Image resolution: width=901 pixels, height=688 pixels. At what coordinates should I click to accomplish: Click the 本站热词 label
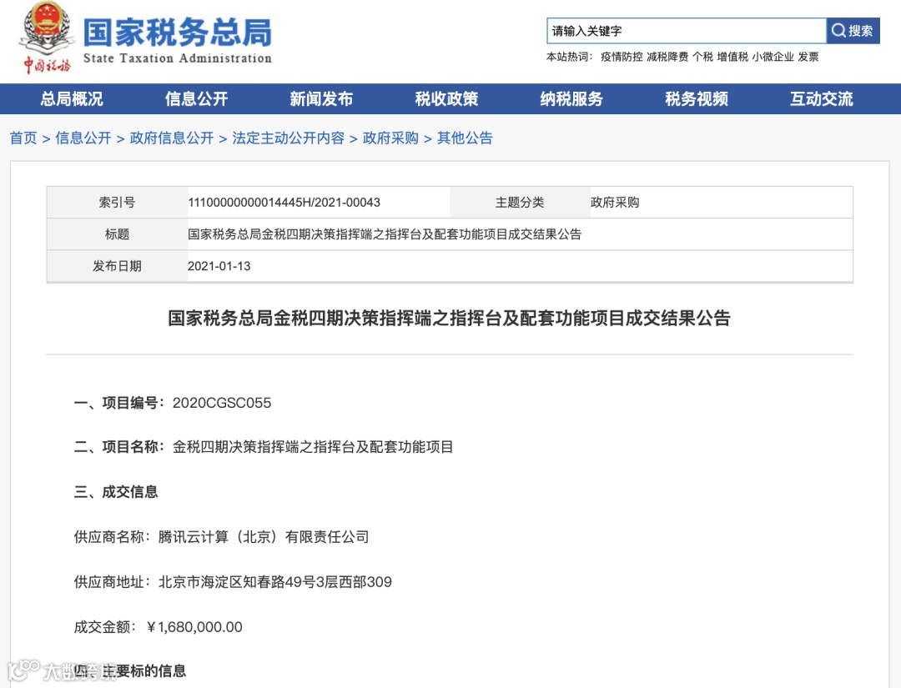click(569, 57)
